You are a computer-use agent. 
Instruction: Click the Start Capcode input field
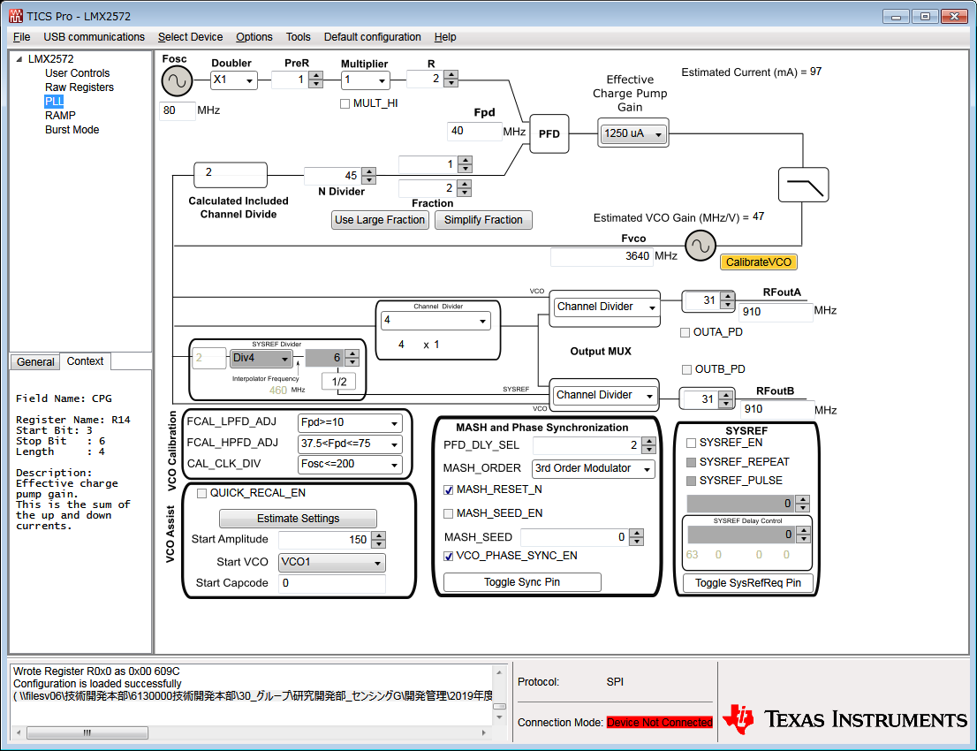[332, 583]
